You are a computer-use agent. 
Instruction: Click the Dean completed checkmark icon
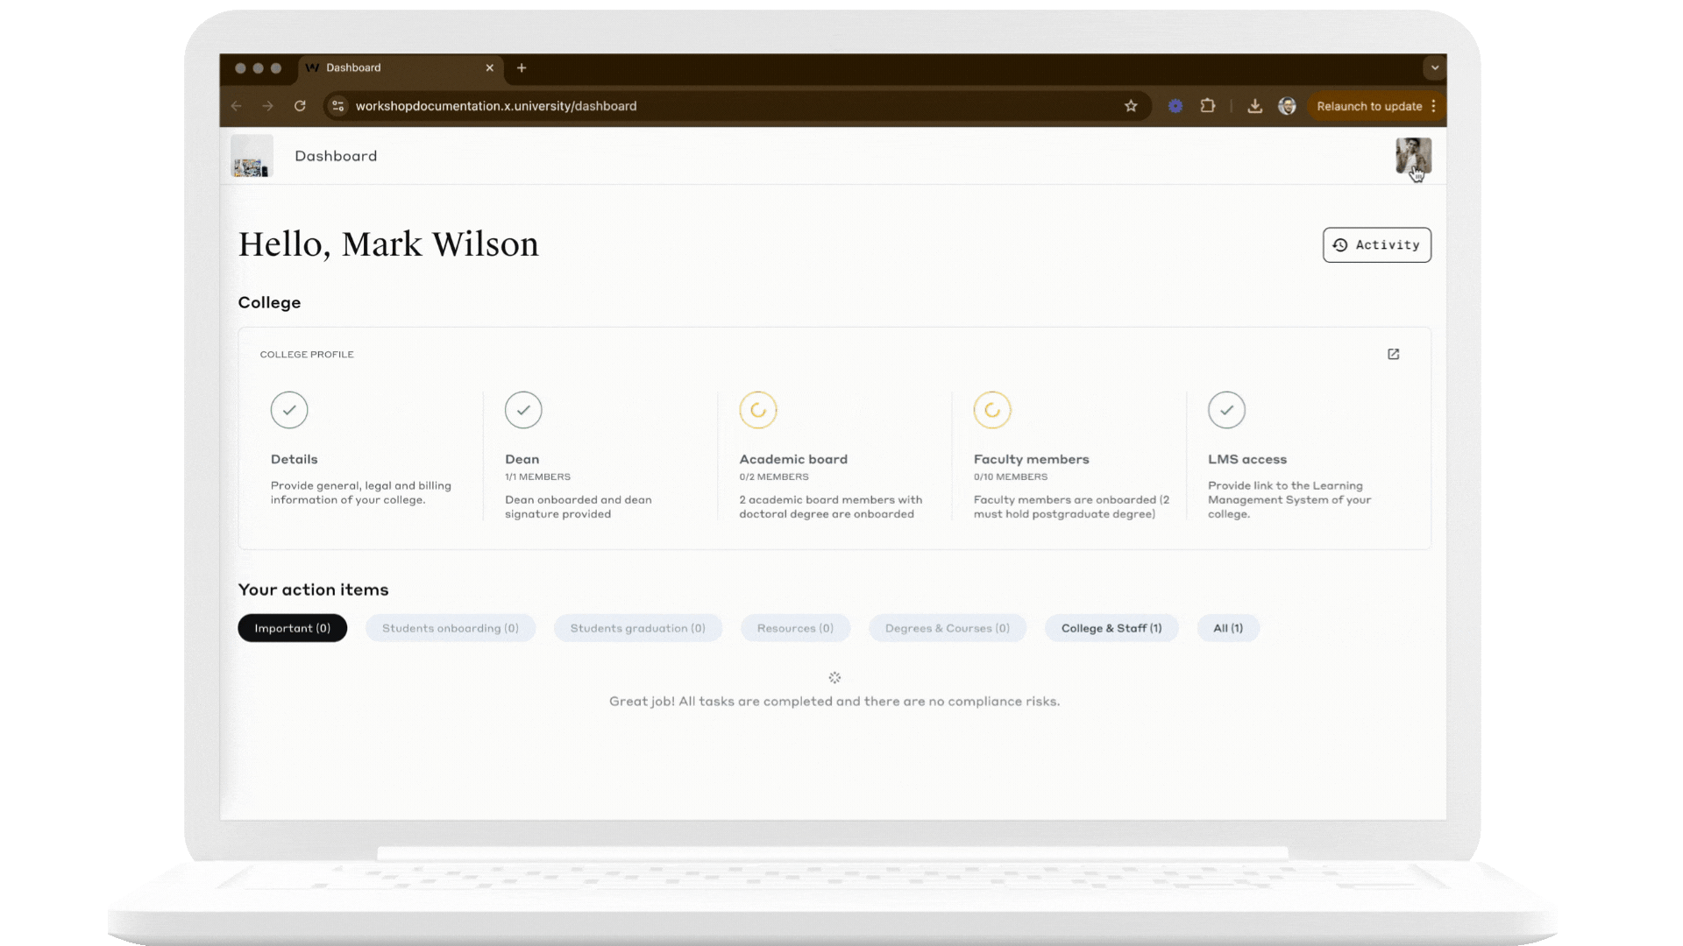[x=523, y=410]
